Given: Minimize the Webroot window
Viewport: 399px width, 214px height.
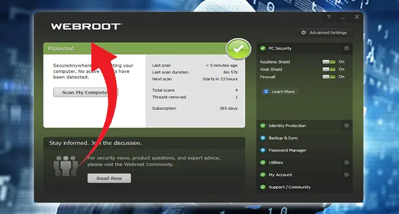Looking at the screenshot, I should [x=343, y=17].
